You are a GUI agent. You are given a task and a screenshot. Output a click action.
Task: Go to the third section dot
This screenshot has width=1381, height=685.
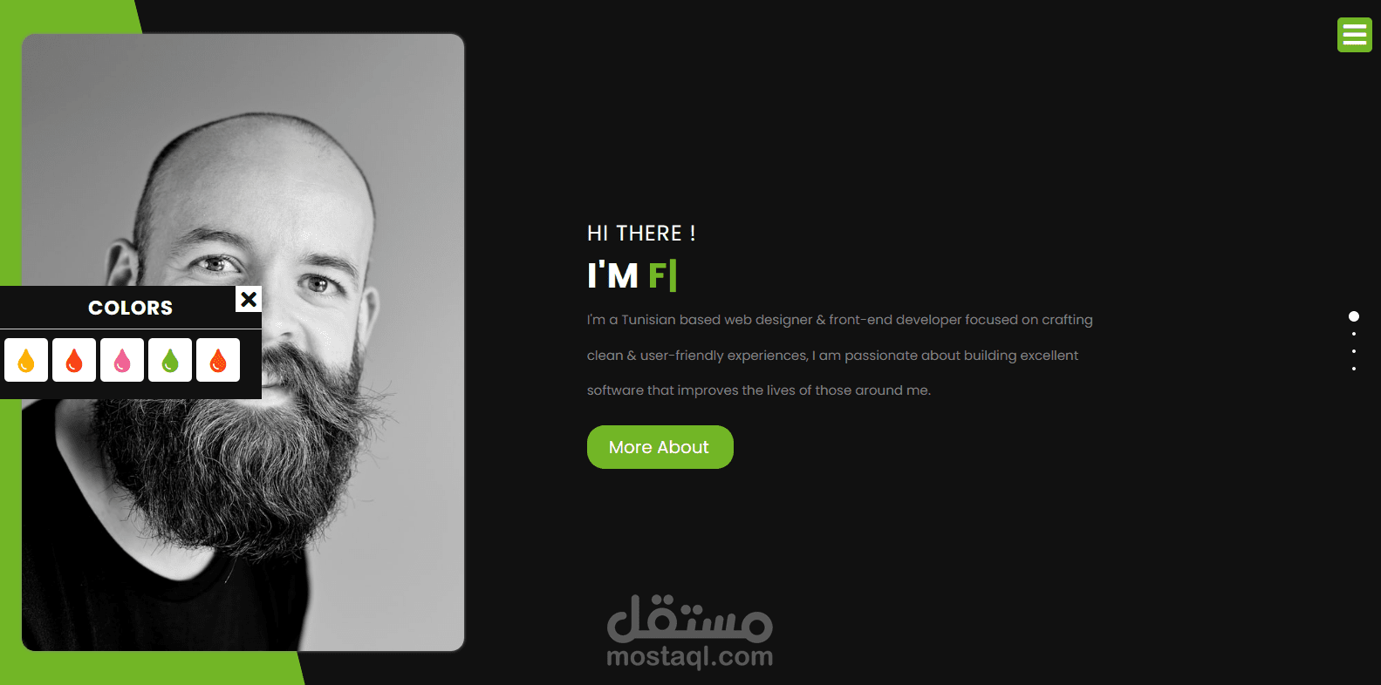1354,351
